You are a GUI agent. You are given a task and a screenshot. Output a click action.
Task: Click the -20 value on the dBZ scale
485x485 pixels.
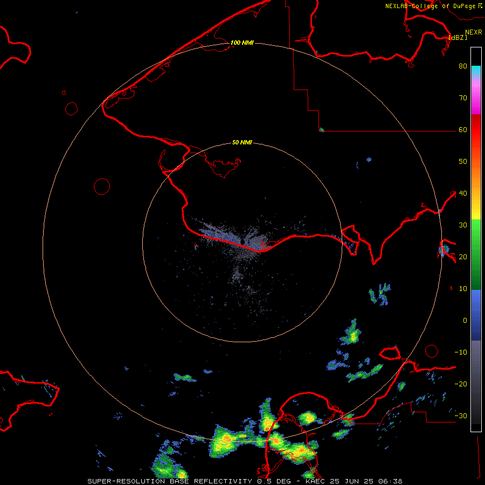(461, 384)
